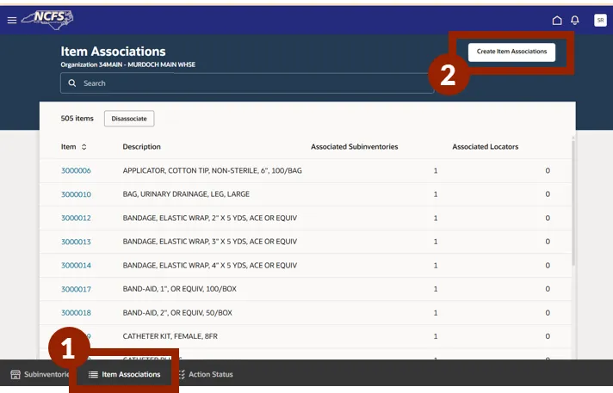Click the Disassociate button
Viewport: 613px width, 393px height.
pos(129,119)
